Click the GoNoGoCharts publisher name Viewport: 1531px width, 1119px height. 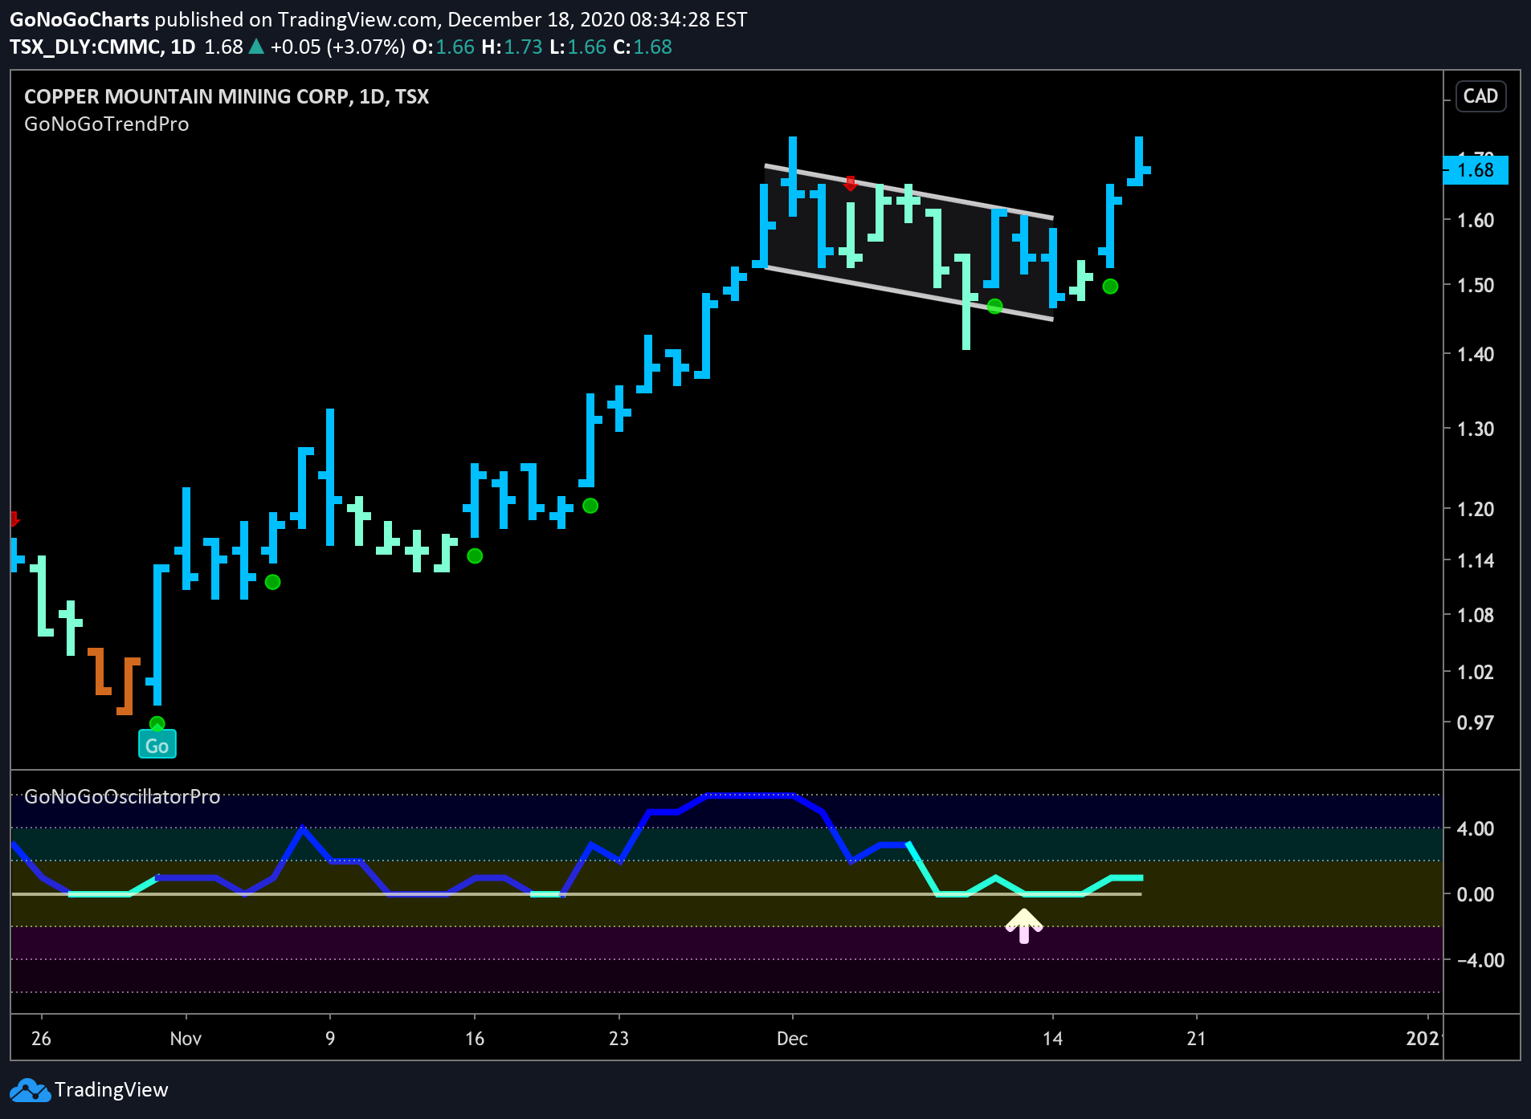click(80, 19)
